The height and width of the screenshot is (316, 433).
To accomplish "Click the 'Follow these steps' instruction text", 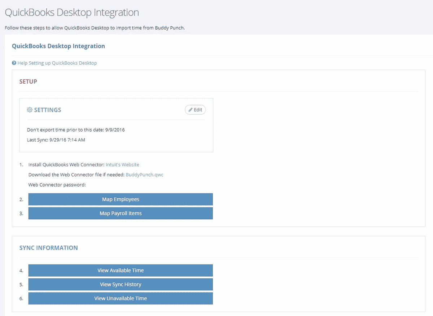I will point(95,28).
